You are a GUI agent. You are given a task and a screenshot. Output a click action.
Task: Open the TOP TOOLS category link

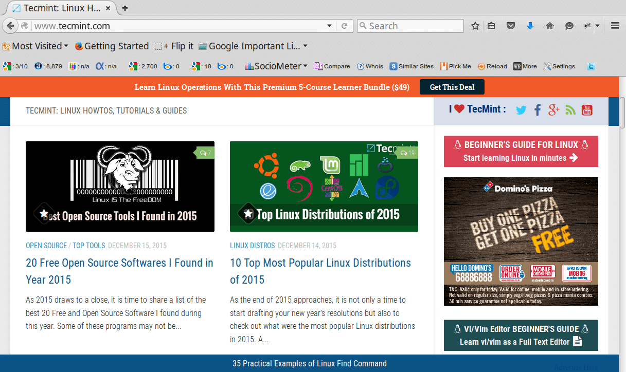[88, 246]
